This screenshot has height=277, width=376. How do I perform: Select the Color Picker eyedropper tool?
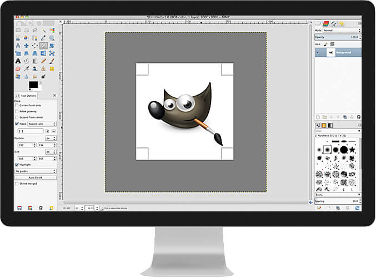pos(43,38)
